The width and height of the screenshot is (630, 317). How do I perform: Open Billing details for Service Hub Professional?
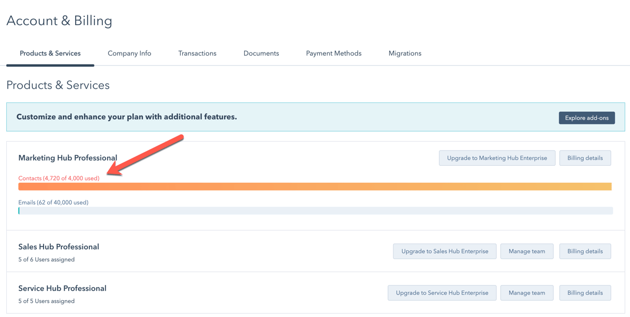click(585, 292)
